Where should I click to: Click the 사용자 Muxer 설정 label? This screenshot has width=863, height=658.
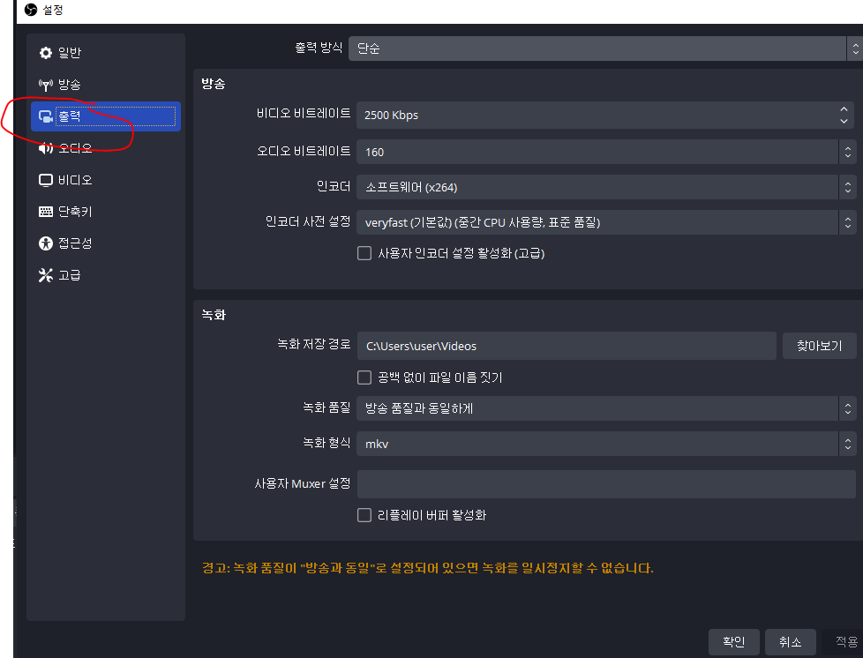click(303, 483)
